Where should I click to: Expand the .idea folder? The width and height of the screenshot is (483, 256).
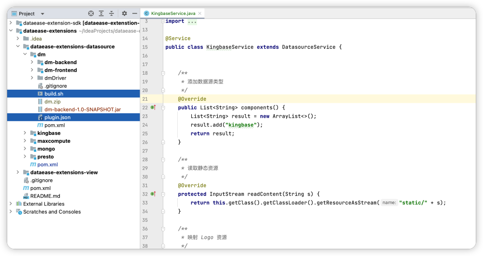[x=18, y=39]
